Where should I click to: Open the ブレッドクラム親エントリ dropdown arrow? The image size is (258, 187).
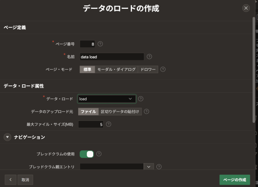click(149, 167)
